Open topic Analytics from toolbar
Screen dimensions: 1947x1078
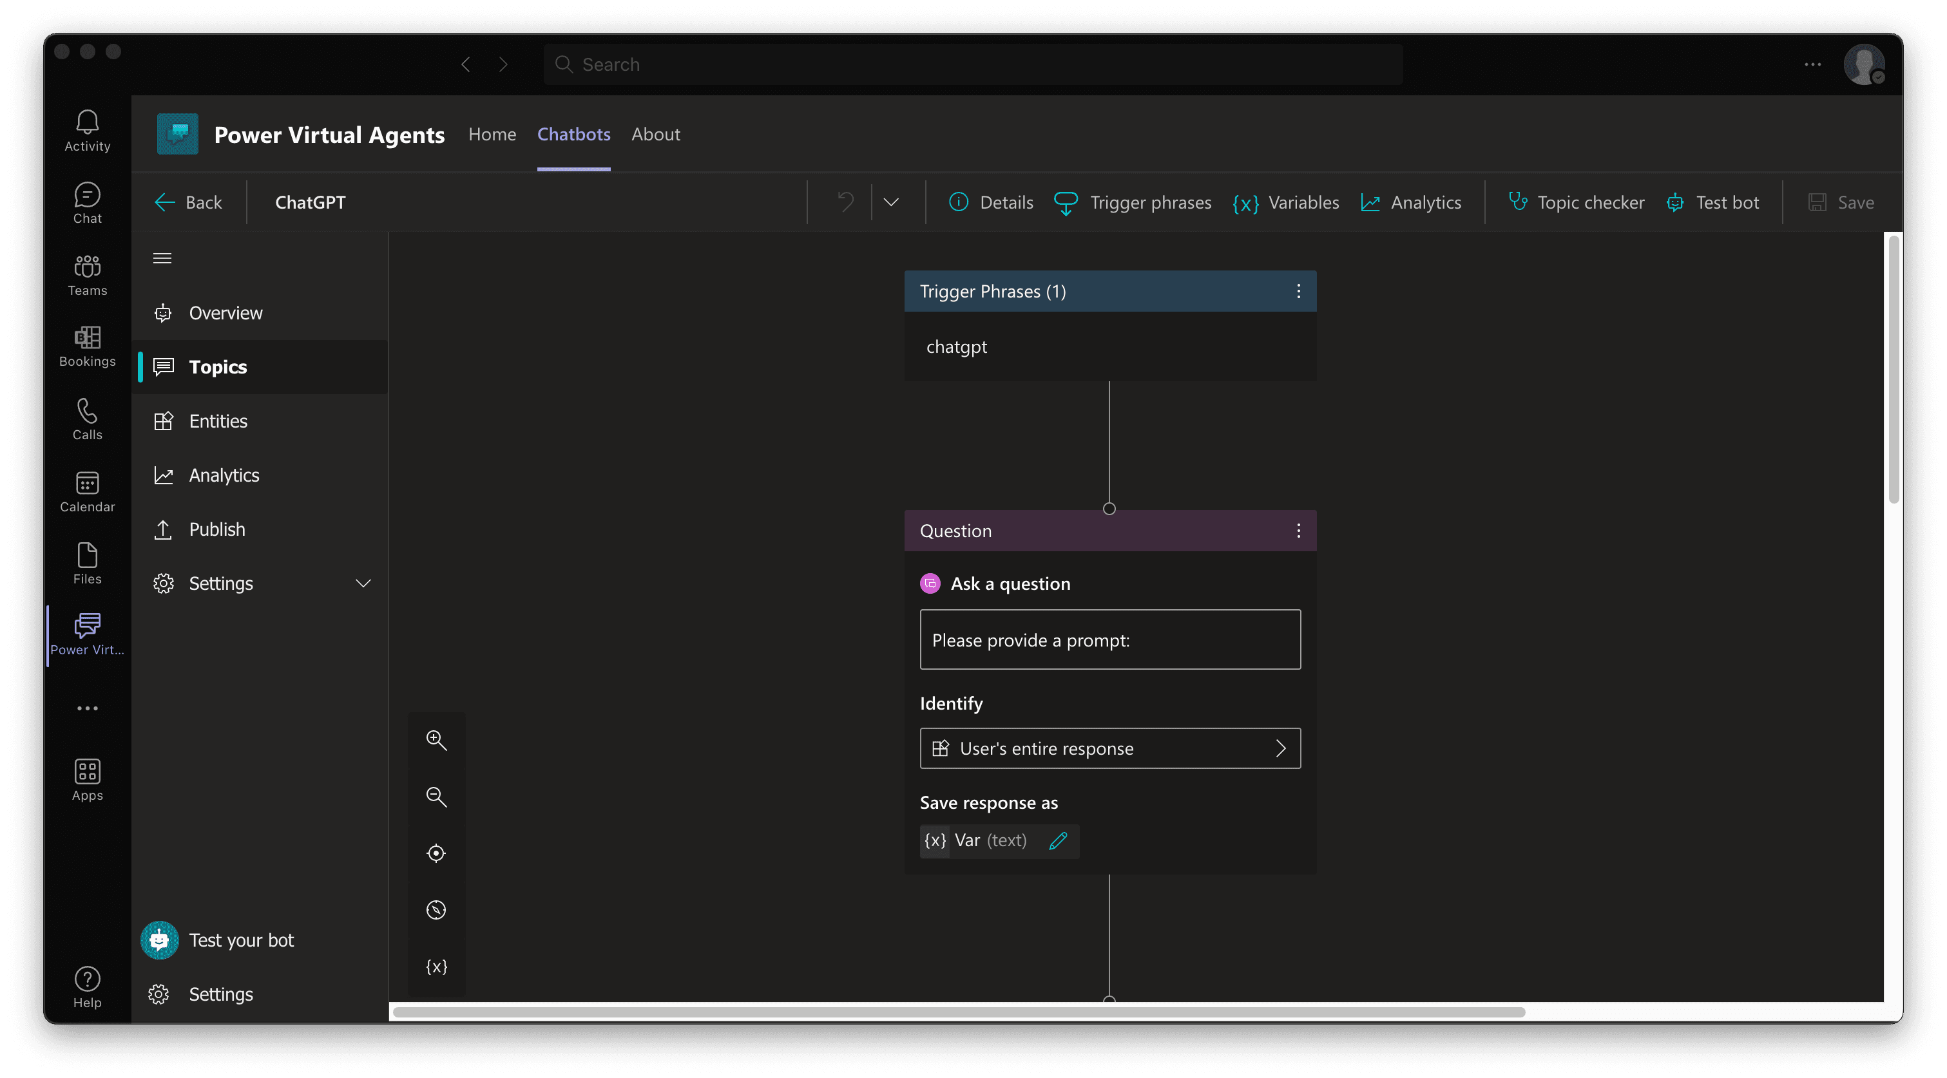pyautogui.click(x=1410, y=202)
